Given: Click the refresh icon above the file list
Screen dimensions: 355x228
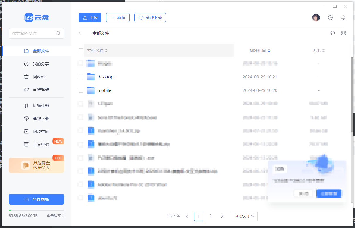Looking at the screenshot, I should click(x=332, y=33).
